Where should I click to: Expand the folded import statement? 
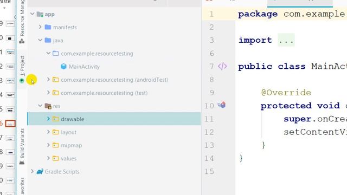(286, 40)
